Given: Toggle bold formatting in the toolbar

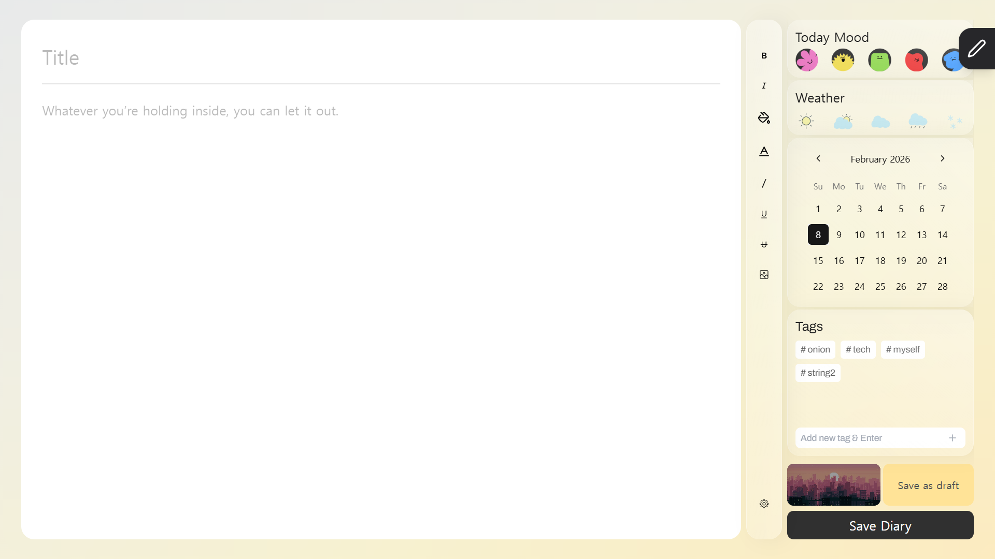Looking at the screenshot, I should 764,55.
